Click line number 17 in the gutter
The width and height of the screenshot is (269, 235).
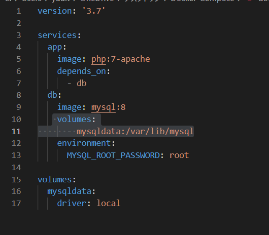coord(16,203)
